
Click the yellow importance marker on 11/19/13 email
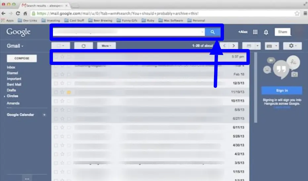69,92
